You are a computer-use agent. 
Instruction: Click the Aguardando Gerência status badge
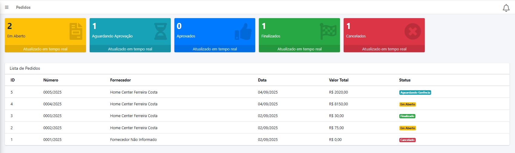point(415,92)
